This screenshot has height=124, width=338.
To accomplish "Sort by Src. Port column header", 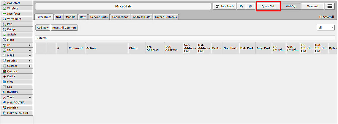I will [231, 48].
